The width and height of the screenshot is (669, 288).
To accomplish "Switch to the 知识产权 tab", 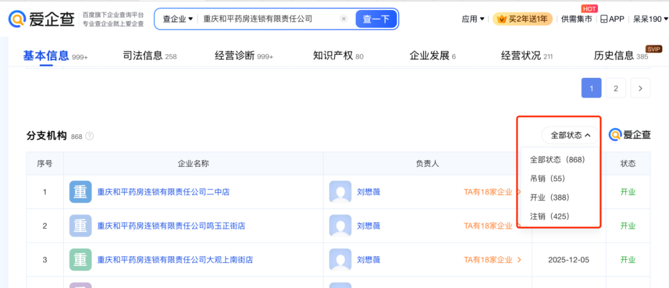I will (x=338, y=56).
